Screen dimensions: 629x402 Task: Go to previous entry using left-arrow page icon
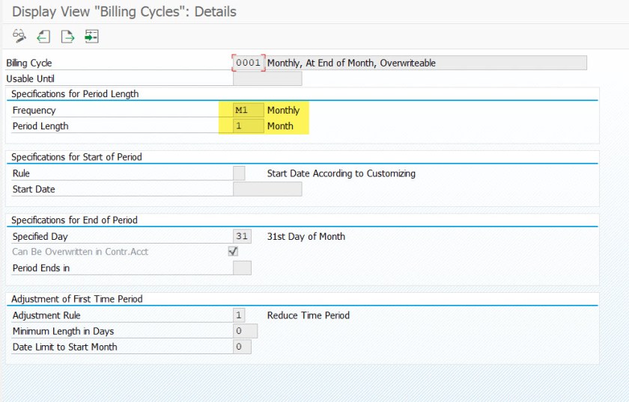(x=43, y=36)
